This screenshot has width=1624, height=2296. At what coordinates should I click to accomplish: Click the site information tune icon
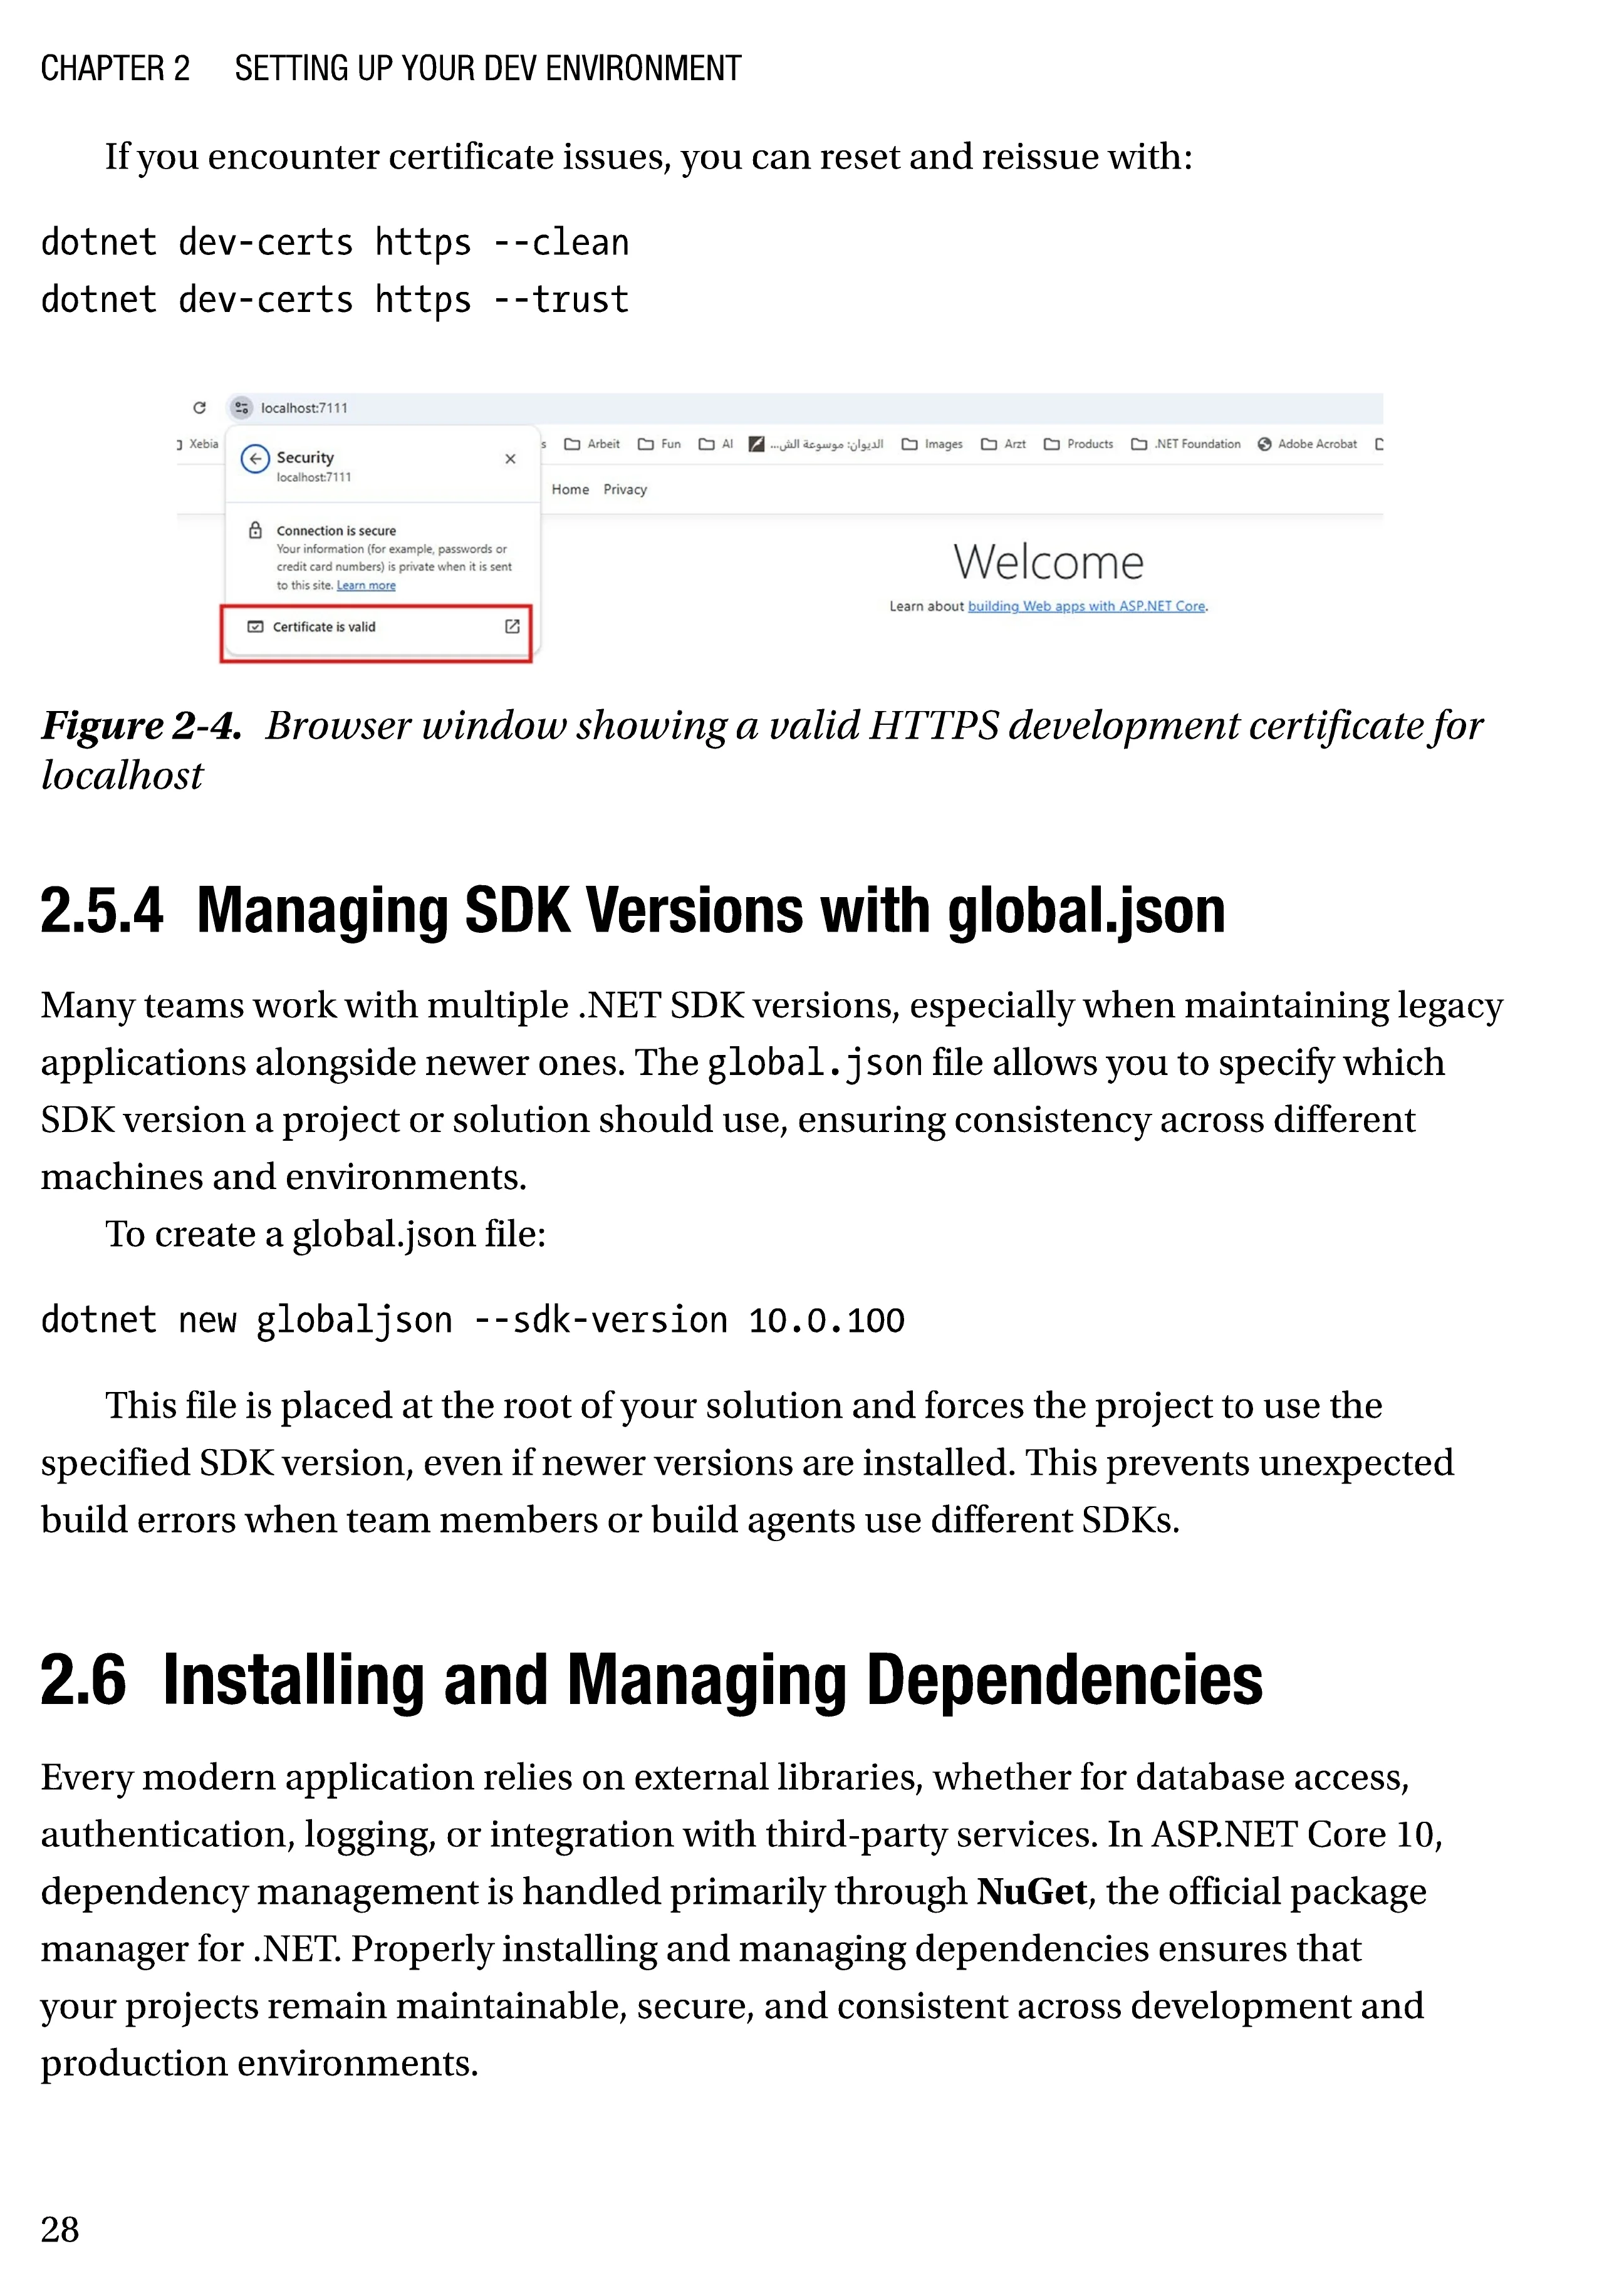point(241,408)
